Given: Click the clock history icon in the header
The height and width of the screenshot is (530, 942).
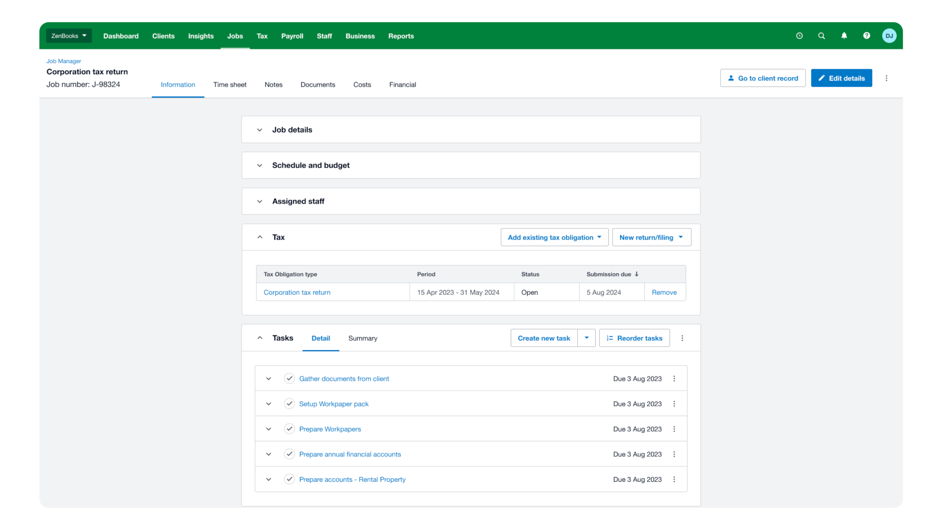Looking at the screenshot, I should pos(800,36).
